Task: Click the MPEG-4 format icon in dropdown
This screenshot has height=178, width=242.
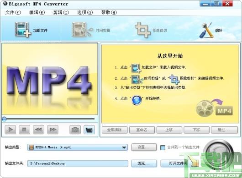Action: point(32,147)
